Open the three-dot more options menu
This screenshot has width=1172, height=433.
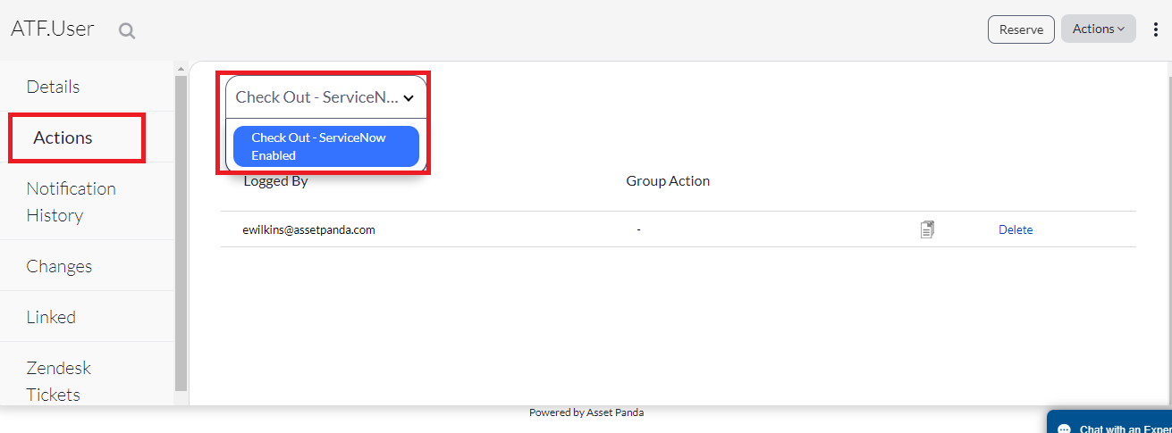(x=1155, y=29)
